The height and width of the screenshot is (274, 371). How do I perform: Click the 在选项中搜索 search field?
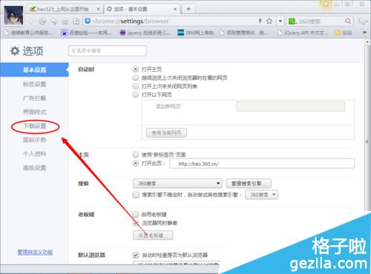click(x=107, y=51)
